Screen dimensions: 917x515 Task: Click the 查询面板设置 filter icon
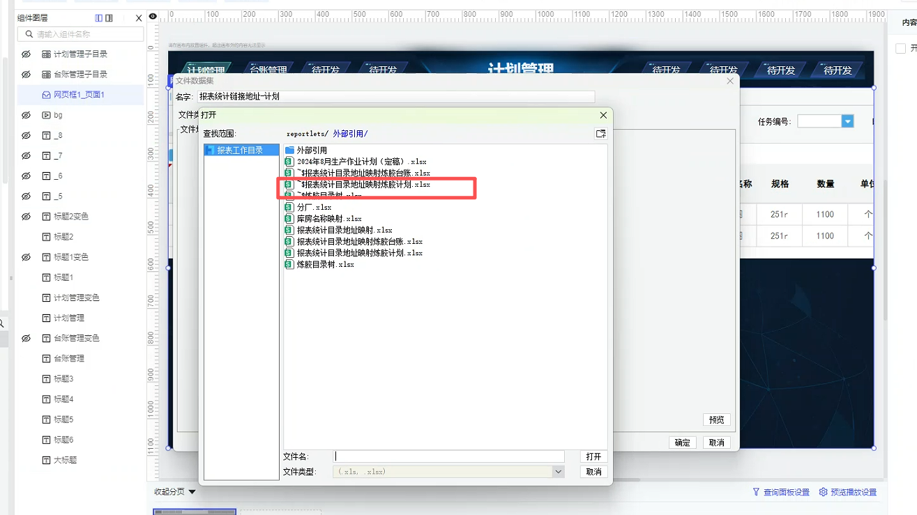tap(756, 492)
